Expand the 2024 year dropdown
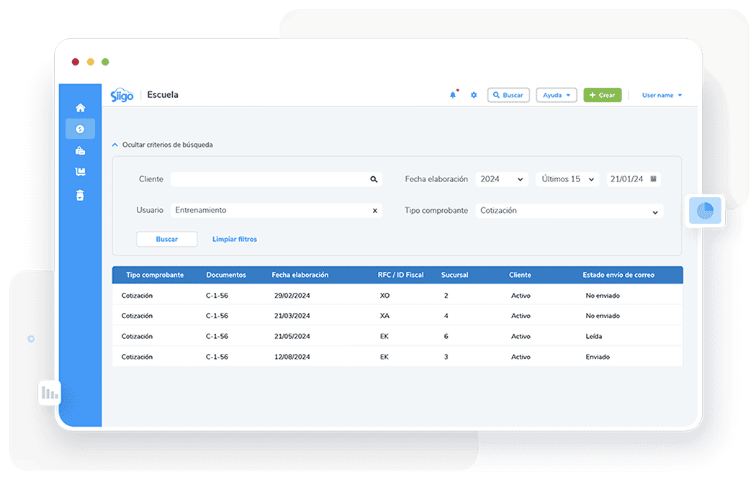This screenshot has width=756, height=495. coord(501,179)
